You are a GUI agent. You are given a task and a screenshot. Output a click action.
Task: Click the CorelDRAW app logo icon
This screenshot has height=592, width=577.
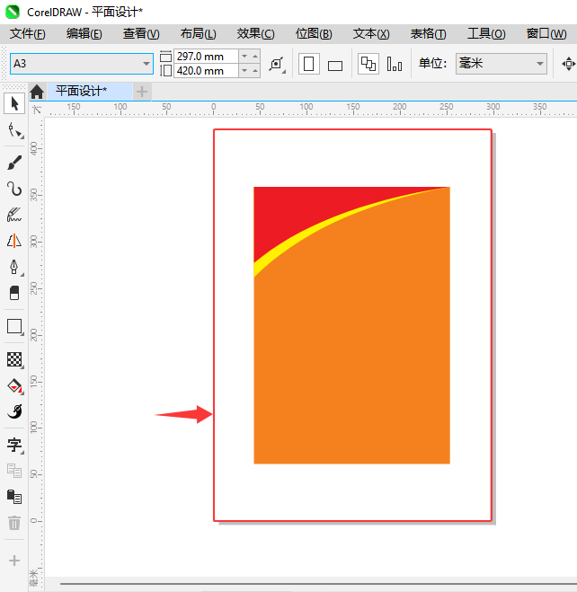[x=12, y=12]
